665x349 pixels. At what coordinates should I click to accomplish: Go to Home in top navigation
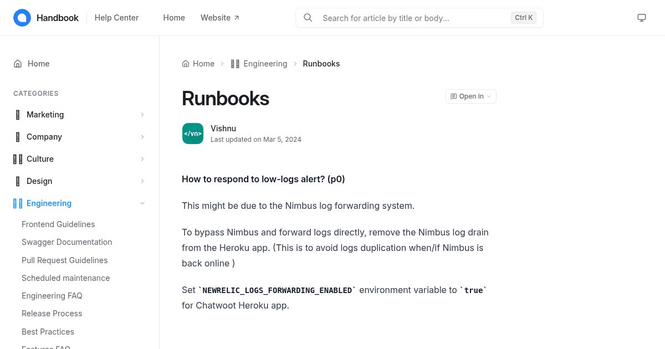pos(174,18)
